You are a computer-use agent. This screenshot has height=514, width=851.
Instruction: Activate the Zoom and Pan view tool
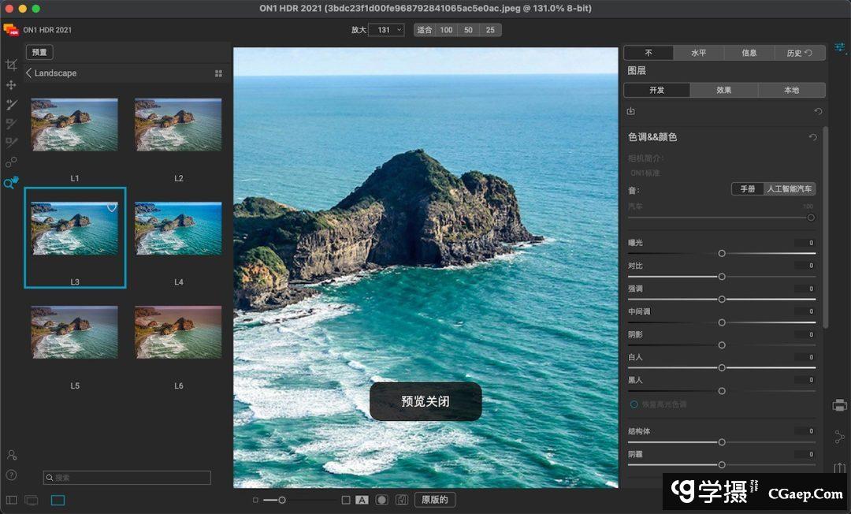tap(11, 183)
